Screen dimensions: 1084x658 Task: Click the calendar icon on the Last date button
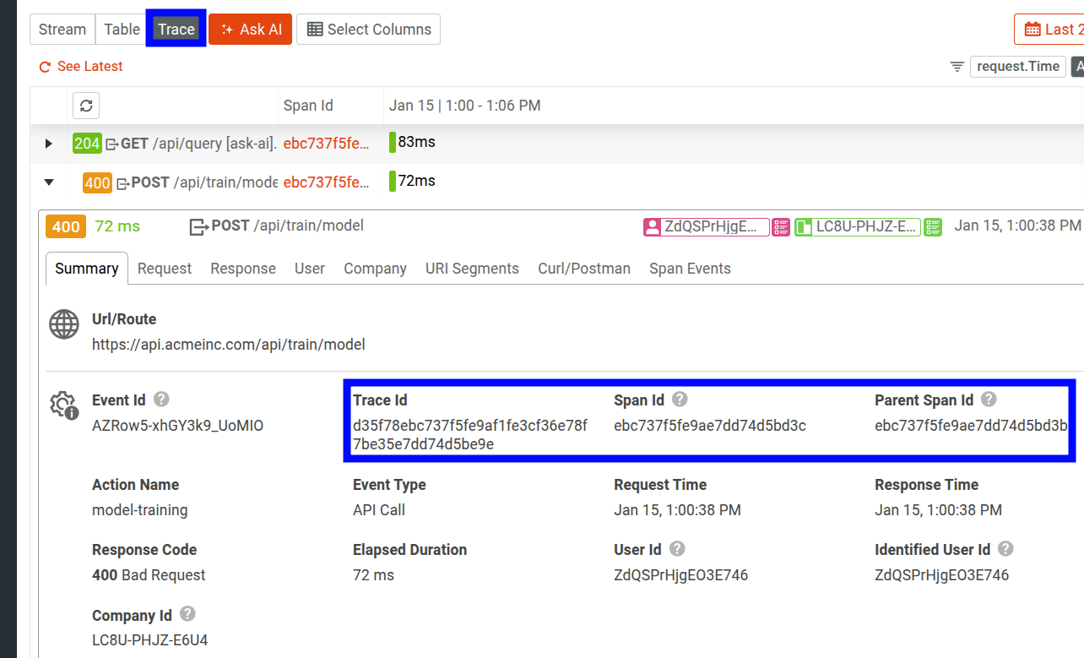click(1034, 29)
